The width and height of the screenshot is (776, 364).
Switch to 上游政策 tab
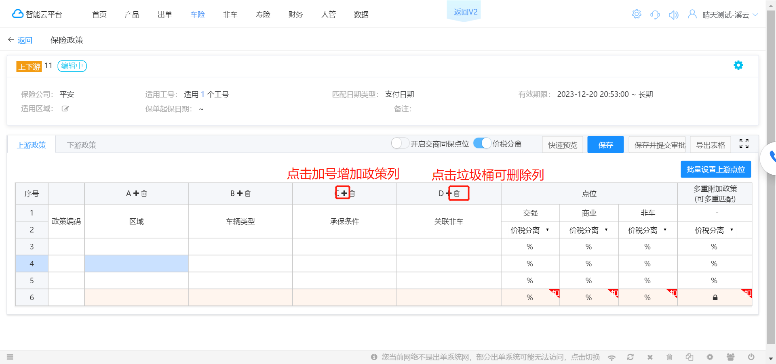(32, 145)
